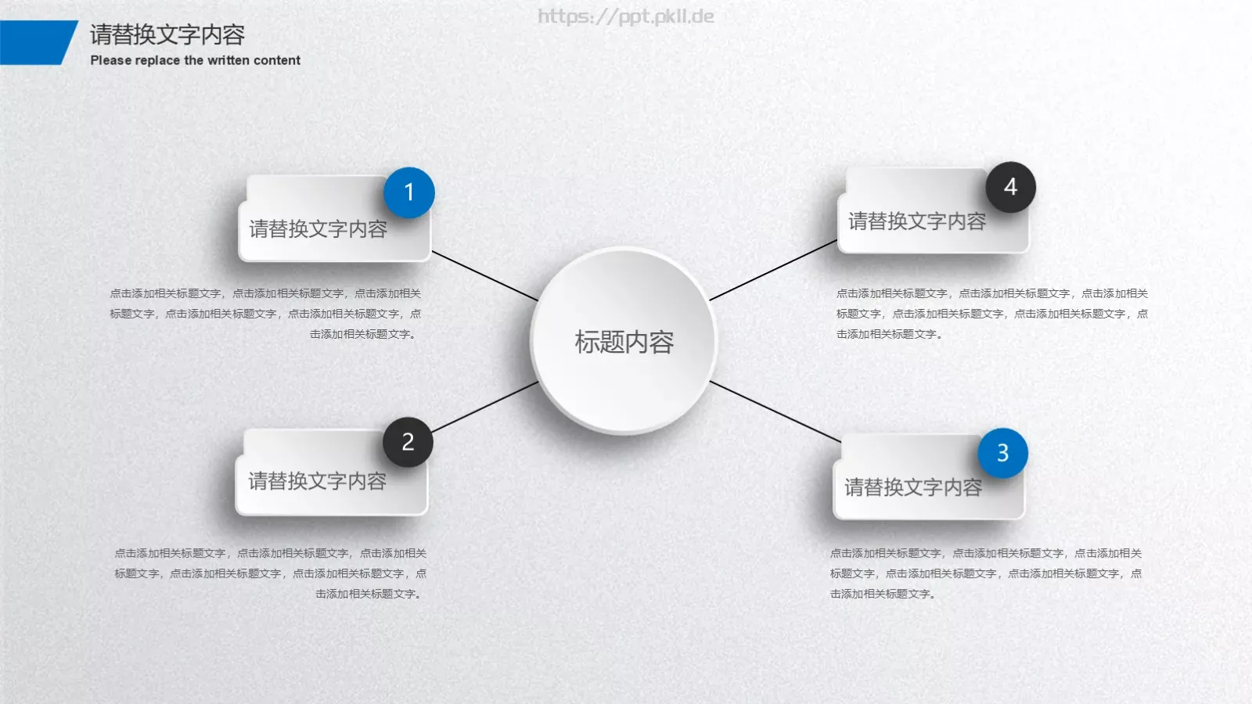This screenshot has height=704, width=1252.
Task: Select the label box beside number 3
Action: point(929,476)
